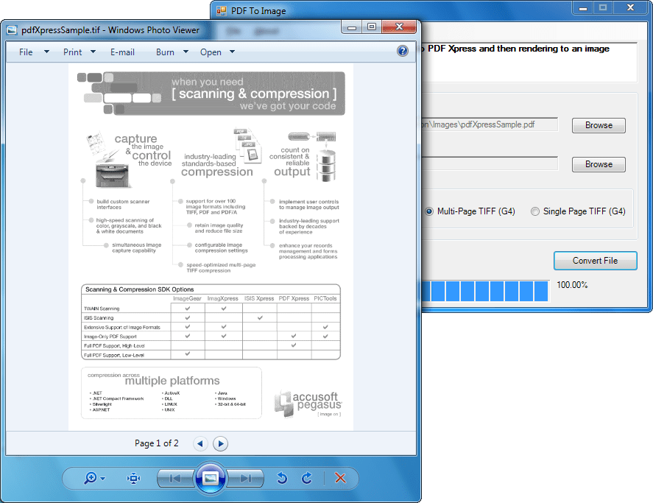Minimize the PDF To Image window
This screenshot has width=653, height=503.
point(583,8)
